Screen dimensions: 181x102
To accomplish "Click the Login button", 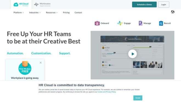I will pyautogui.click(x=163, y=4).
